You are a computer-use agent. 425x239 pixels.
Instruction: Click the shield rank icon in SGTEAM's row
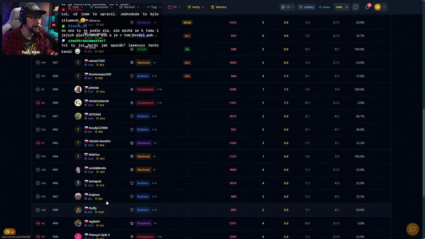[38, 116]
